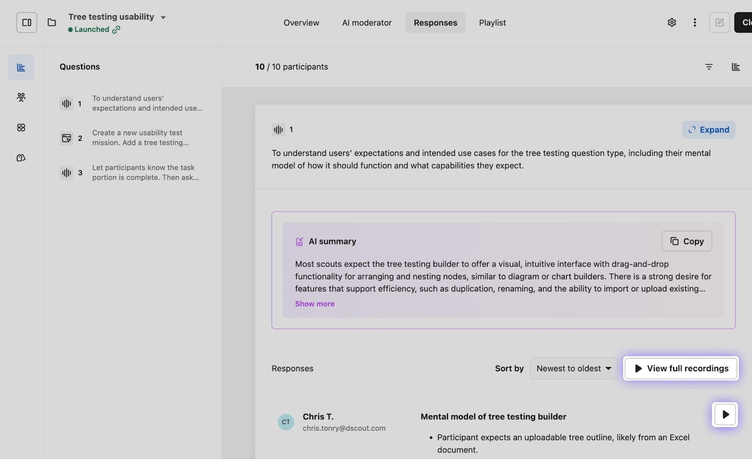Copy the launched study link icon
Image resolution: width=752 pixels, height=459 pixels.
click(x=116, y=30)
